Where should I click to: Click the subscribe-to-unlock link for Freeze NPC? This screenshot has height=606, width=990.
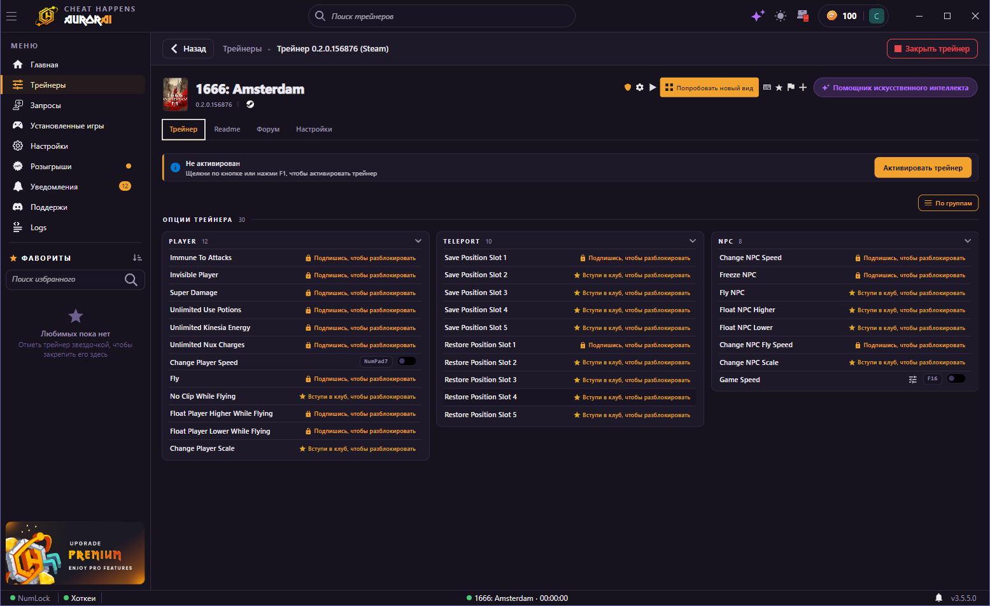(x=910, y=275)
